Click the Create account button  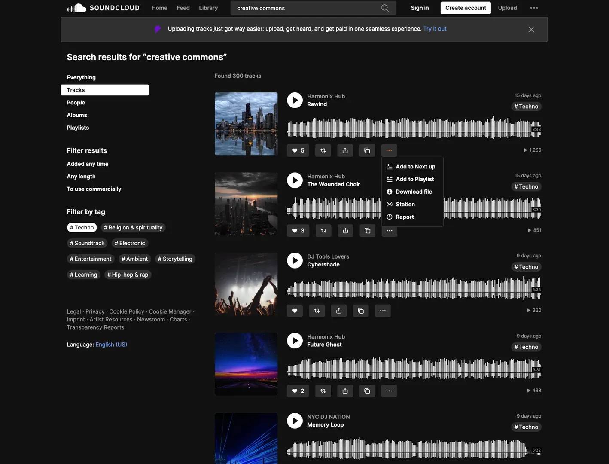[466, 8]
